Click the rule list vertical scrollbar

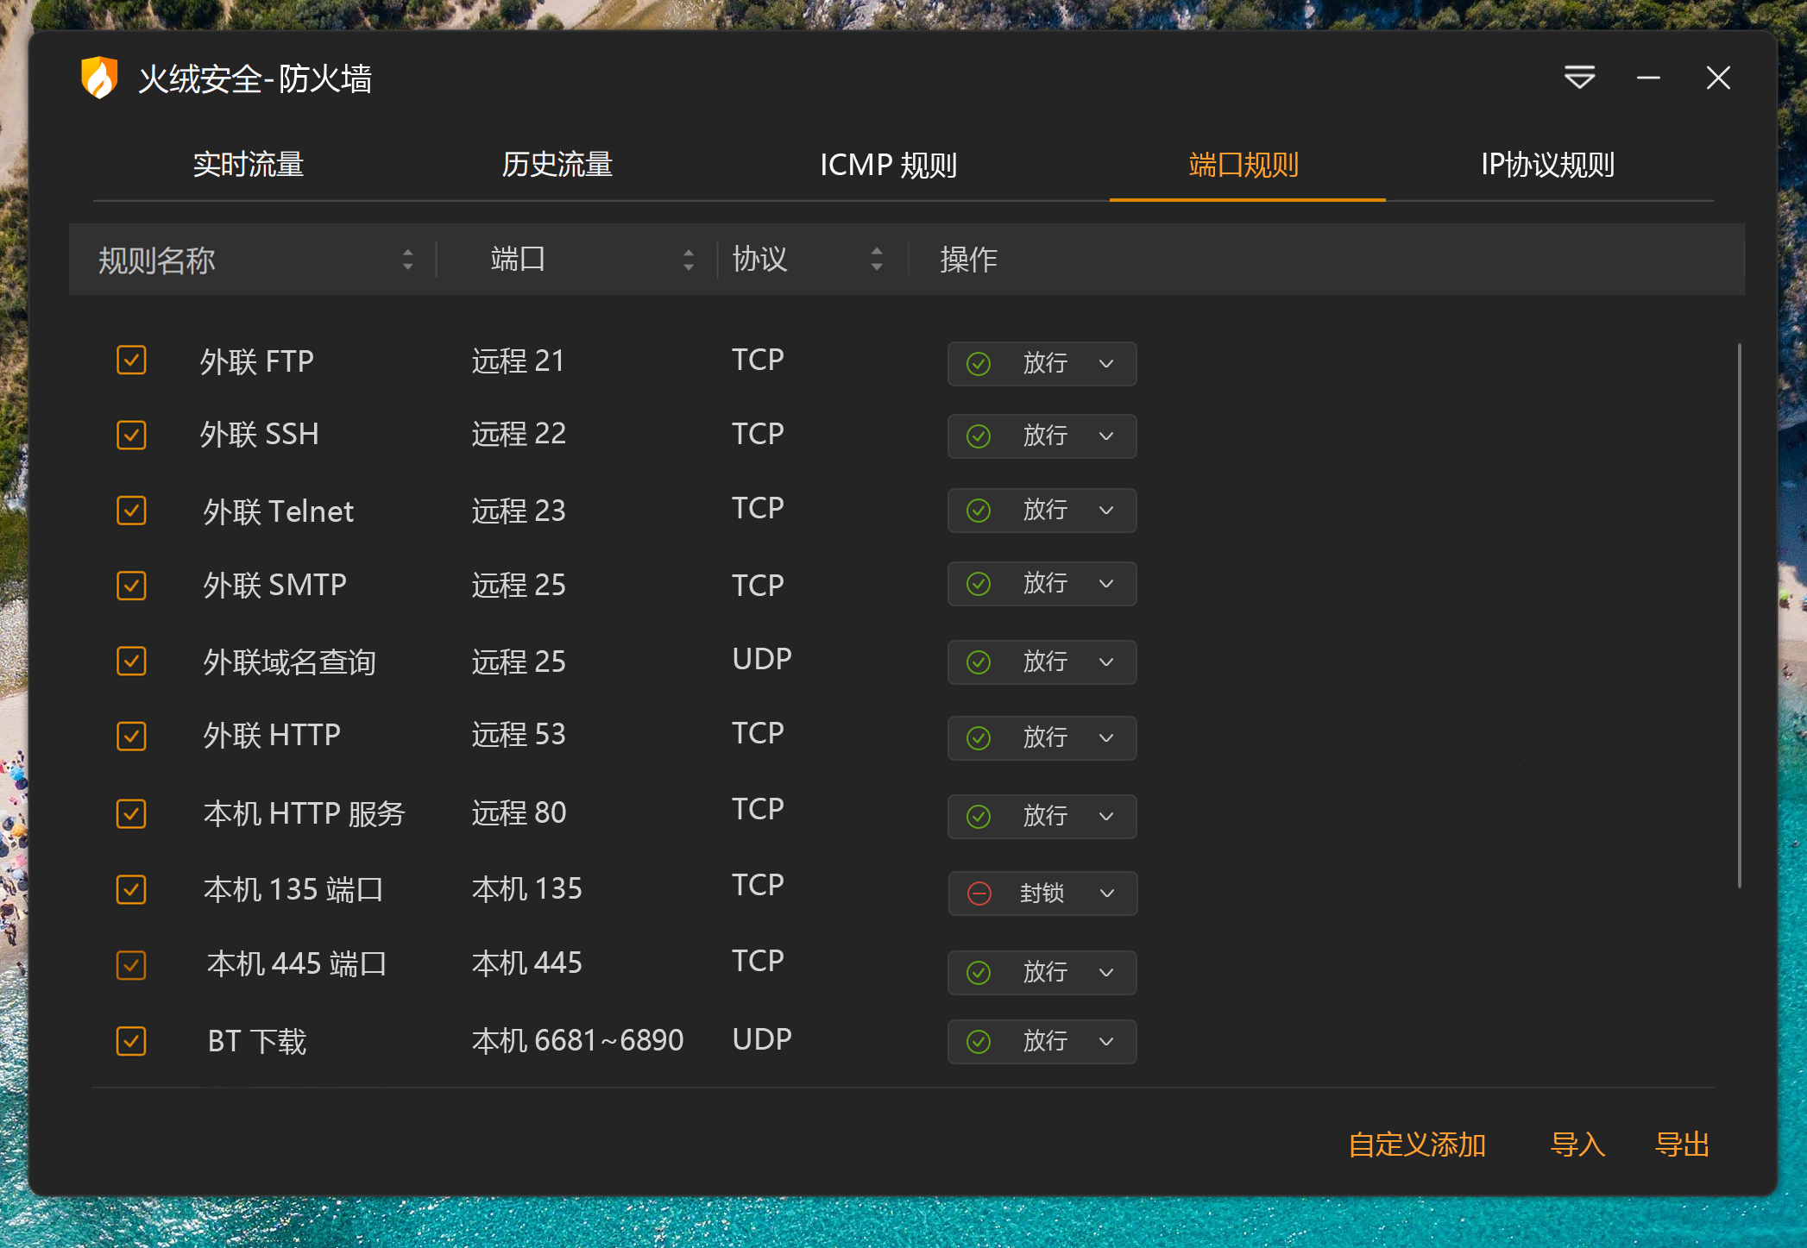1739,614
